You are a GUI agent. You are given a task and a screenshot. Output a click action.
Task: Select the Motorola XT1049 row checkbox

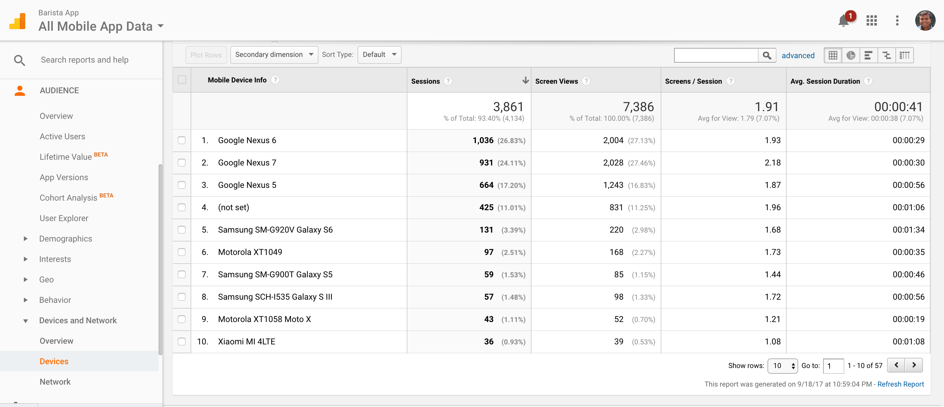point(182,252)
